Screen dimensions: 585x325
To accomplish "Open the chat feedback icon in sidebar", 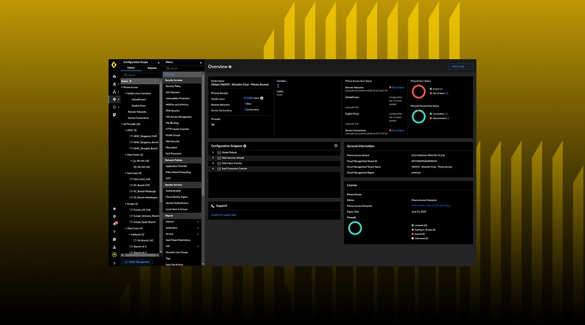I will tap(115, 240).
